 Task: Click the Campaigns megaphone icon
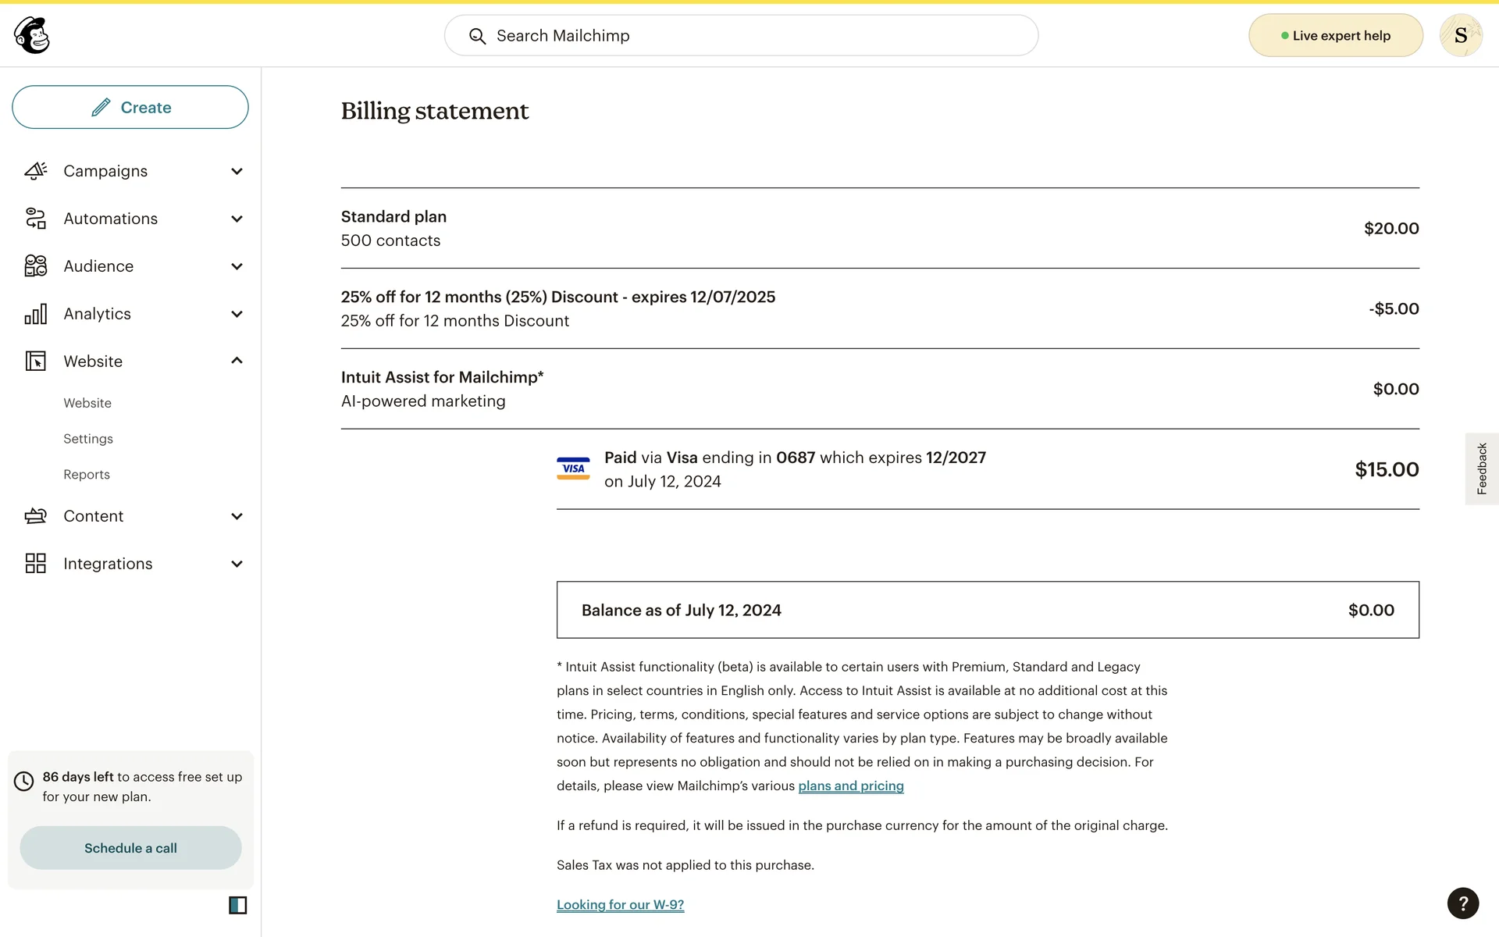coord(36,171)
